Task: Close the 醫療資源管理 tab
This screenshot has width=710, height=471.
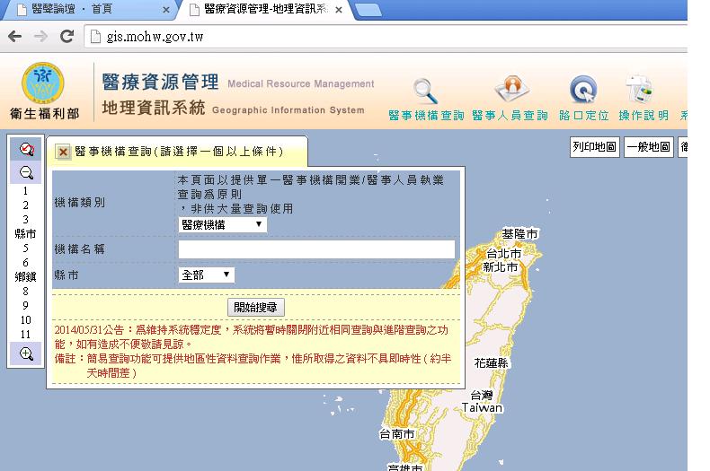Action: [339, 10]
